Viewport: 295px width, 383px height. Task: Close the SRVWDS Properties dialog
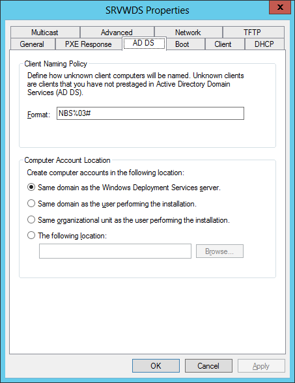[x=280, y=7]
